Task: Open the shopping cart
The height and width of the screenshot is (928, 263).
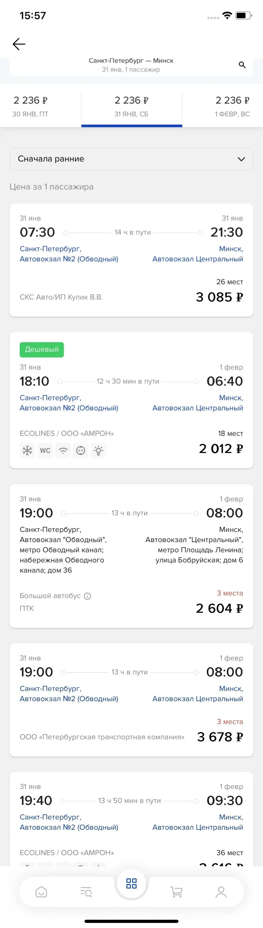Action: coord(176,892)
